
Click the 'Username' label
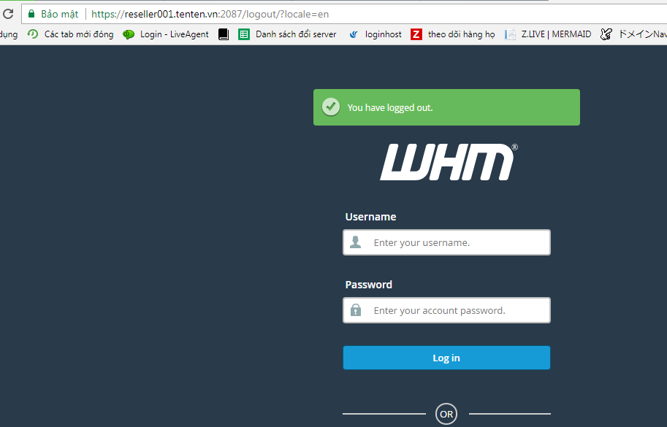pyautogui.click(x=370, y=217)
